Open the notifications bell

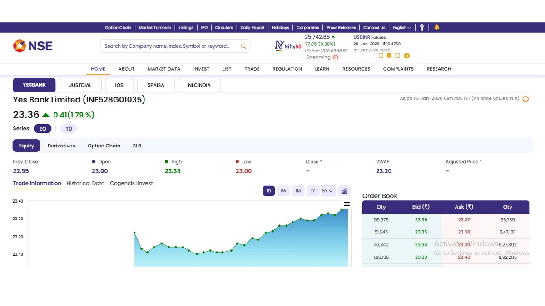pos(436,28)
